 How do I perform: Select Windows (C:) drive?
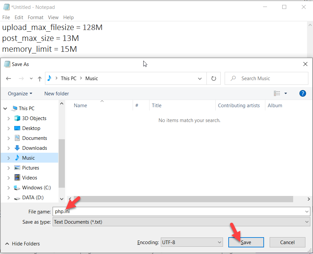(36, 187)
